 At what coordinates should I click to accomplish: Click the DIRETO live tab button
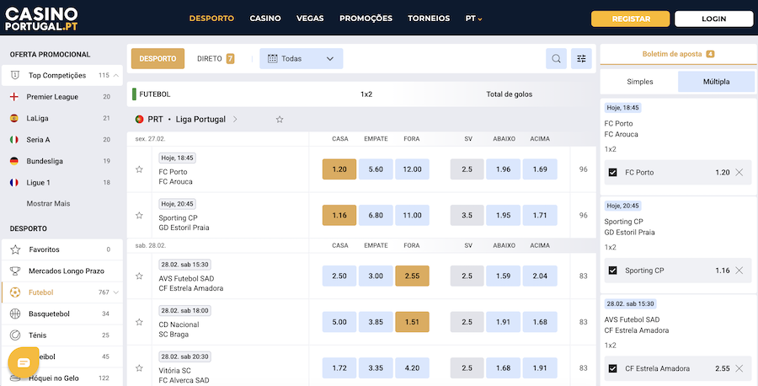(x=216, y=58)
